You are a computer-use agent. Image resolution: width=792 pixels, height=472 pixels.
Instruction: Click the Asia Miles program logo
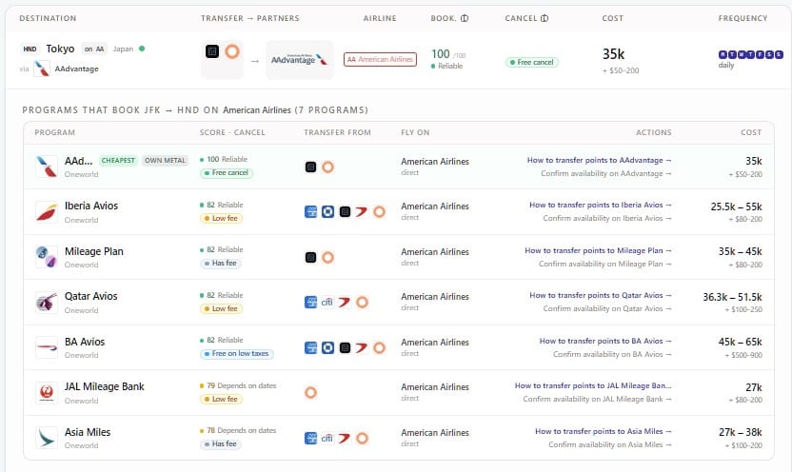coord(47,438)
